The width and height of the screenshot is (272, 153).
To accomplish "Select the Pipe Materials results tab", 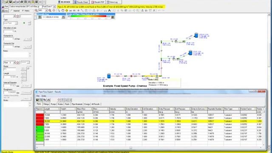I will (77, 104).
